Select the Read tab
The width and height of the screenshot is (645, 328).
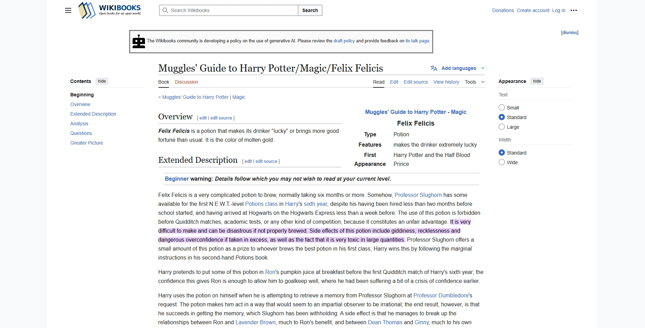click(378, 82)
